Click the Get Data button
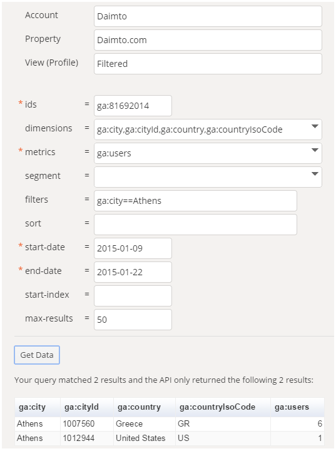 click(37, 355)
